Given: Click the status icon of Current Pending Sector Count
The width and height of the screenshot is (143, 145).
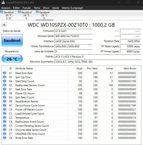Looking at the screenshot, I should click(4, 126).
